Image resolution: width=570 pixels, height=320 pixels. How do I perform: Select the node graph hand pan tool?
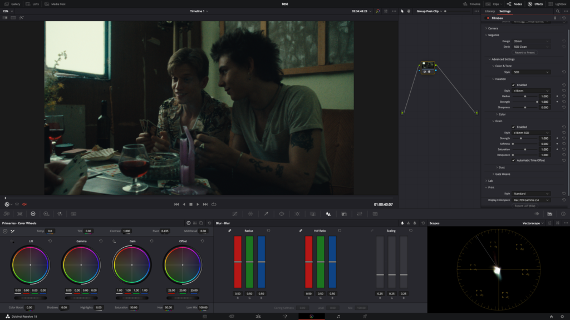point(409,11)
